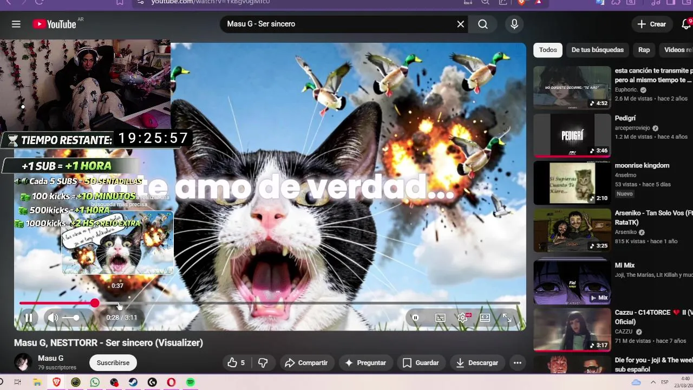Open the Pedigrí video thumbnail

[572, 135]
